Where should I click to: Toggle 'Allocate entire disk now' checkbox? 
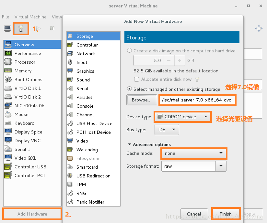click(x=136, y=79)
